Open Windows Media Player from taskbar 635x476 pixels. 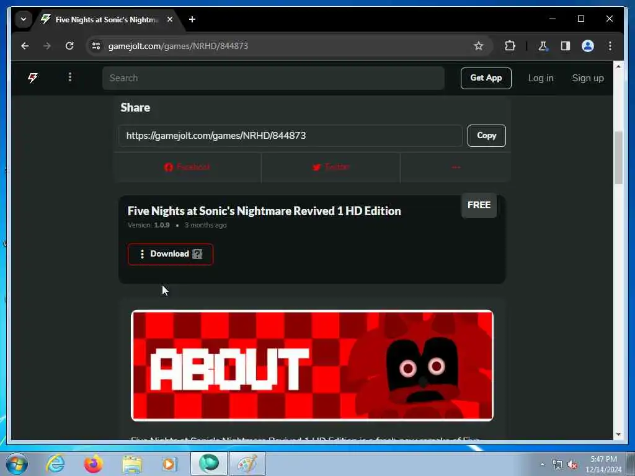(x=169, y=464)
